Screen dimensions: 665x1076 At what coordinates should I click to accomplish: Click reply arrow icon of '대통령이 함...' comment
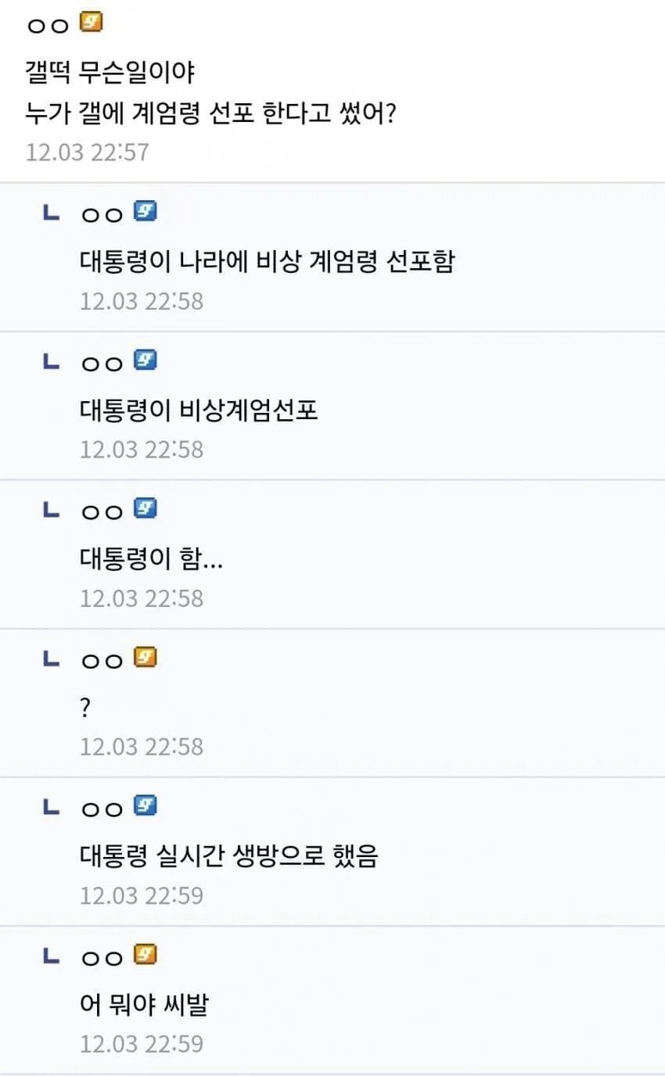pos(51,510)
